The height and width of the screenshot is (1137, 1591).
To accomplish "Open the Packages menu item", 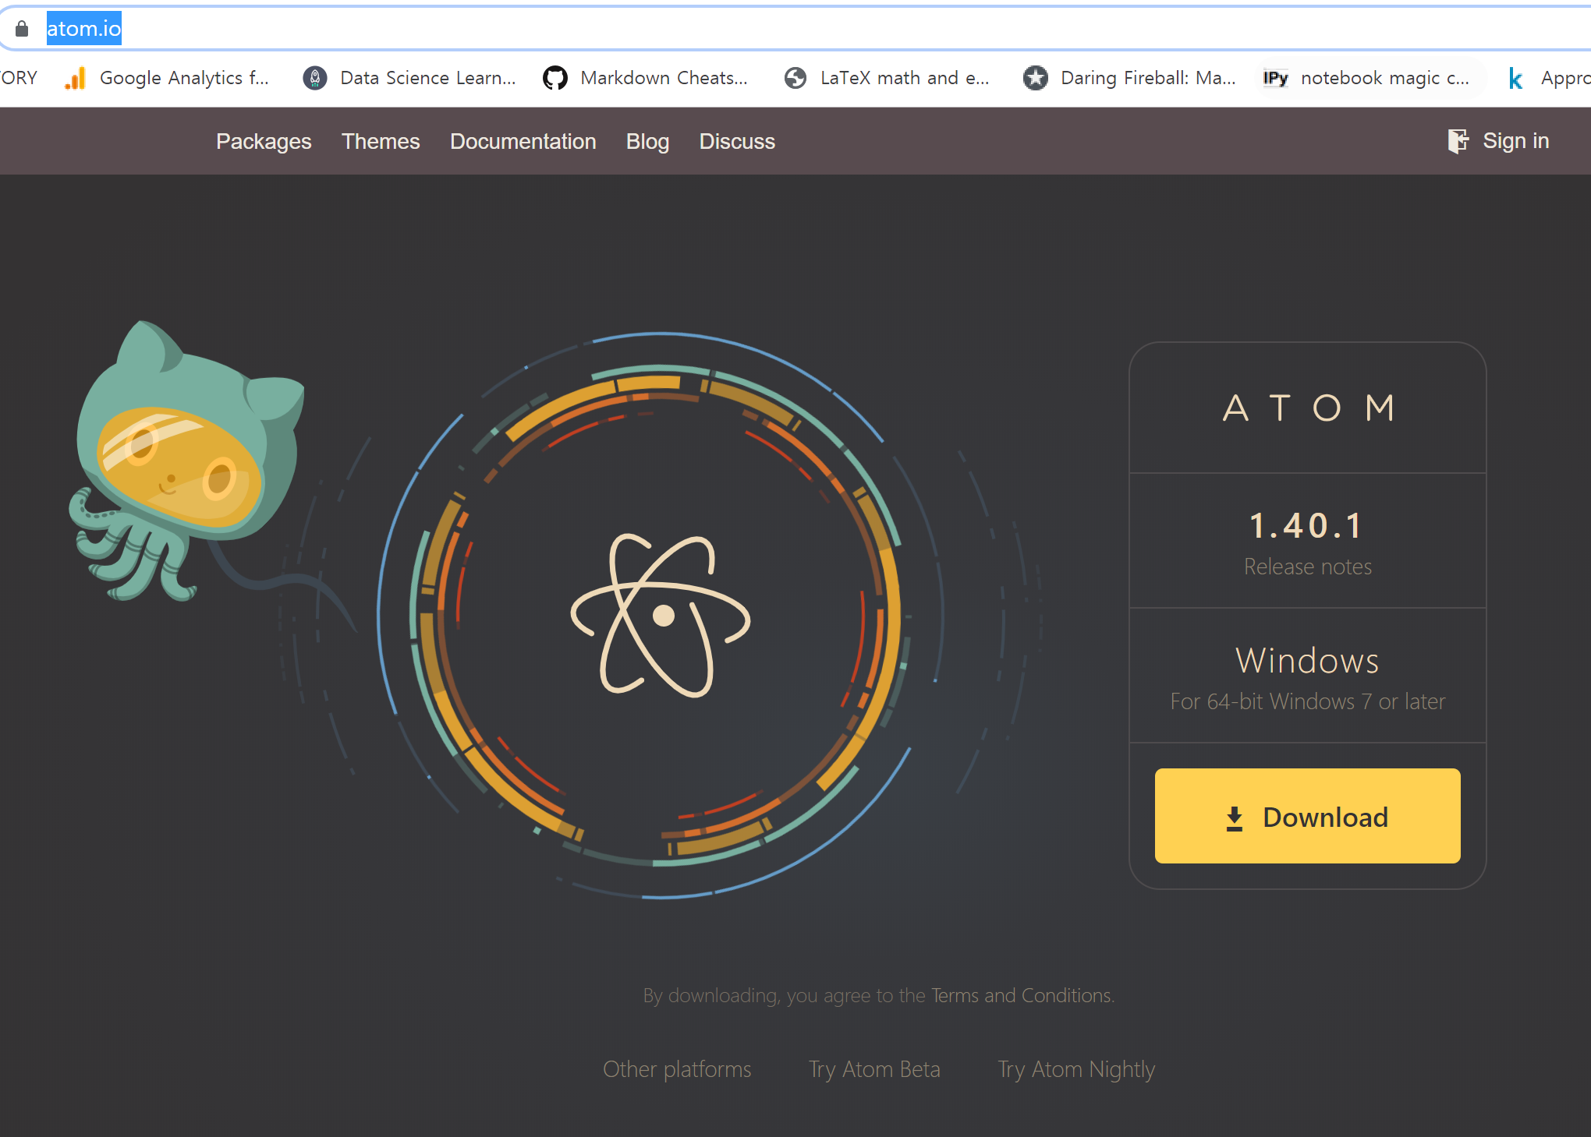I will [264, 142].
